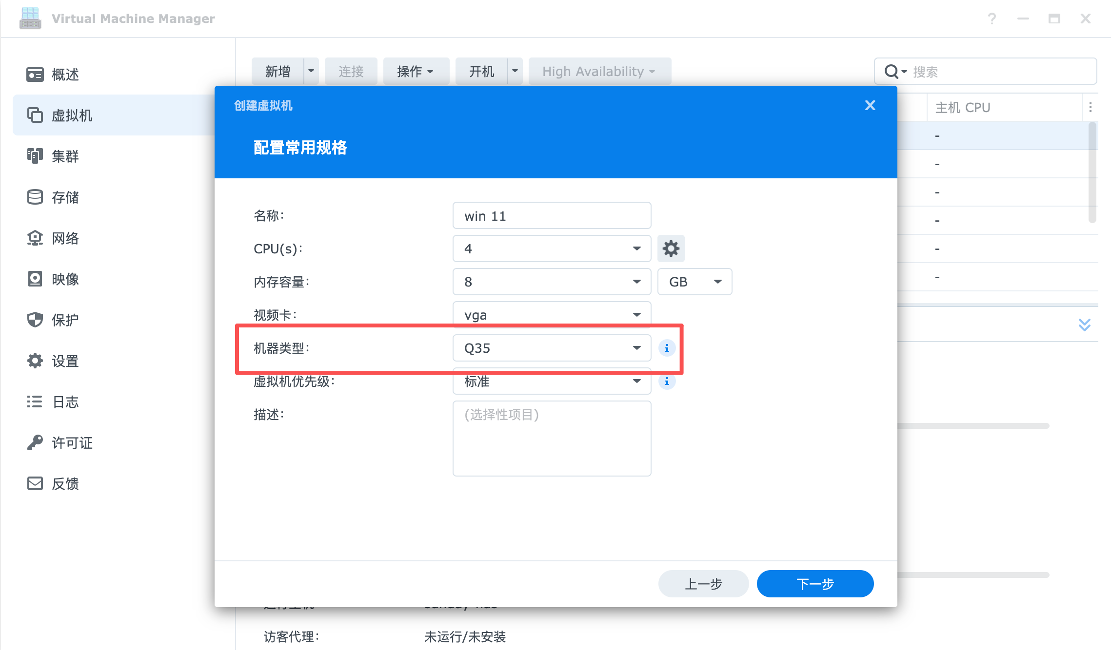Click the machine type info icon
This screenshot has width=1111, height=650.
(x=667, y=348)
